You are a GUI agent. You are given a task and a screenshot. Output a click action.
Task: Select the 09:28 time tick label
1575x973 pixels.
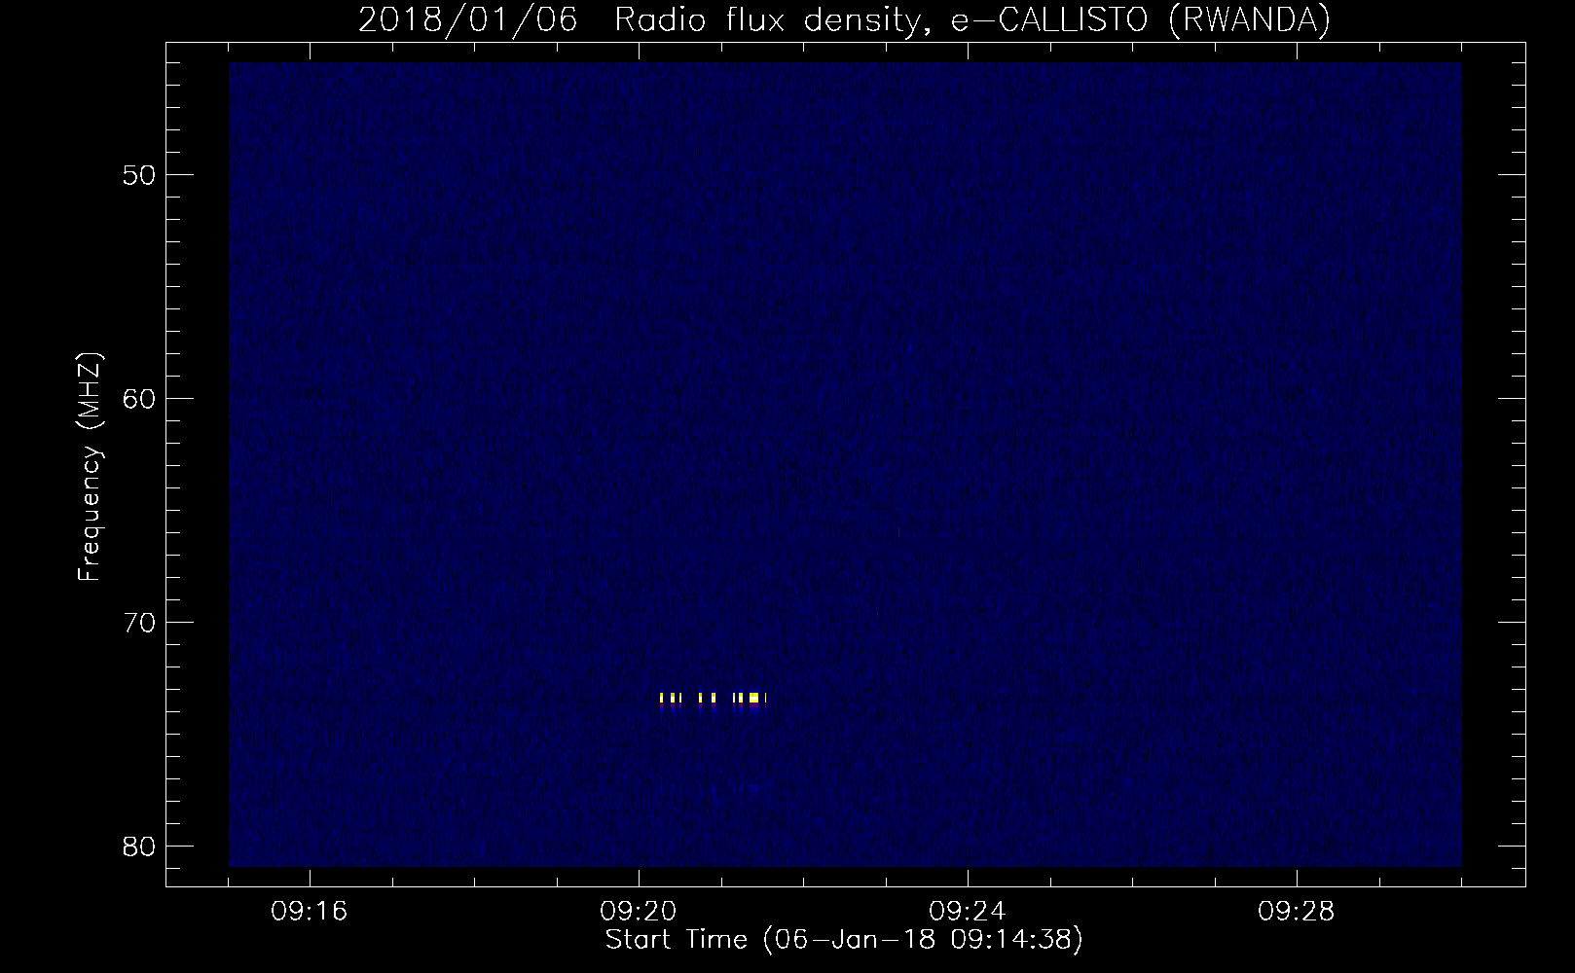[1297, 912]
